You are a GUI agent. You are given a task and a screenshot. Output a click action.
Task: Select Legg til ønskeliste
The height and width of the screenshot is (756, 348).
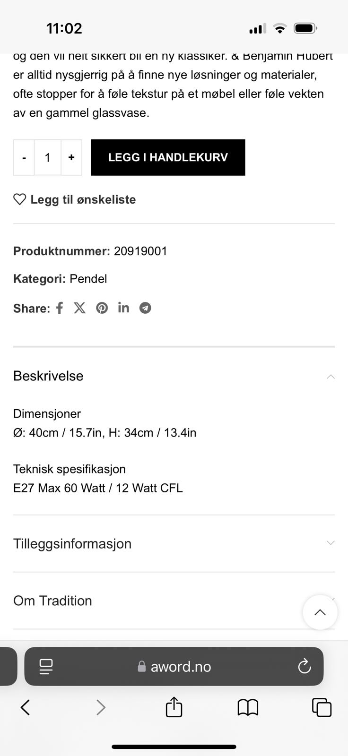(83, 199)
